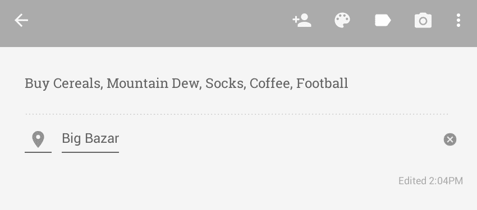Image resolution: width=477 pixels, height=210 pixels.
Task: Open the three-dot overflow menu
Action: click(x=458, y=21)
